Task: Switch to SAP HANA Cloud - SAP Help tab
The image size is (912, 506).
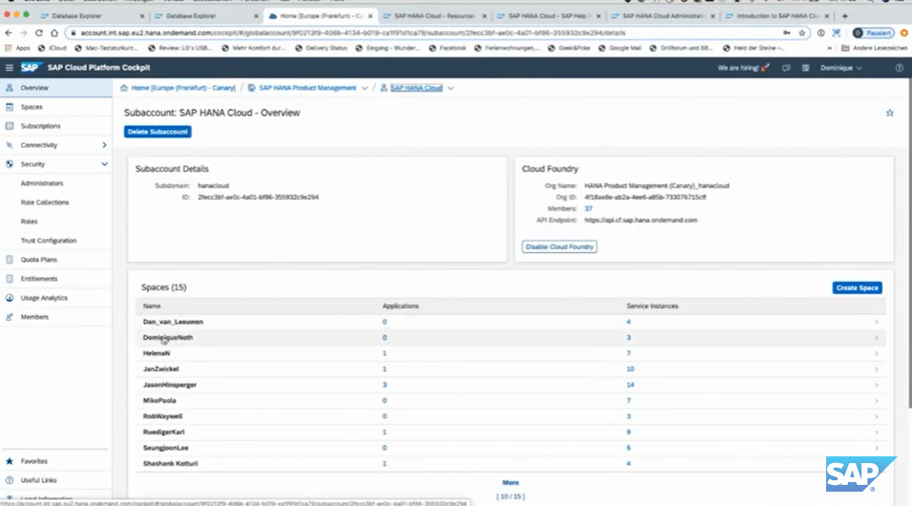Action: 548,15
